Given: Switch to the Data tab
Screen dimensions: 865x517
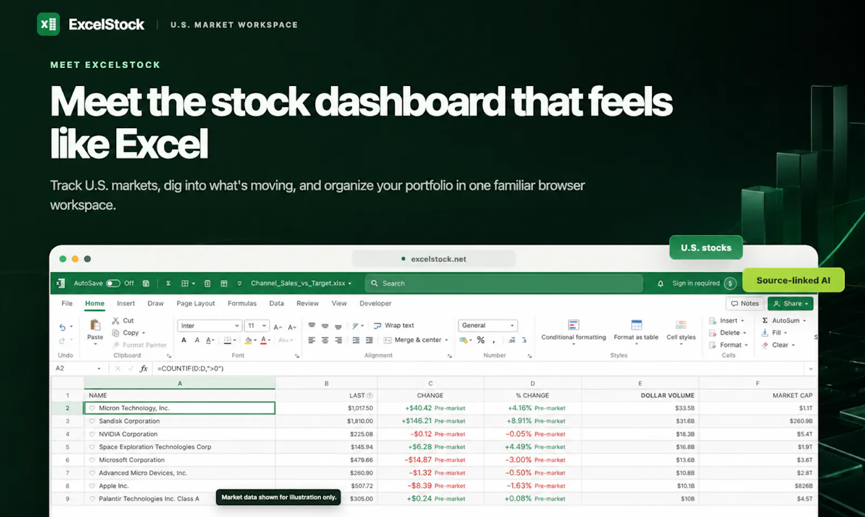Looking at the screenshot, I should pyautogui.click(x=277, y=303).
